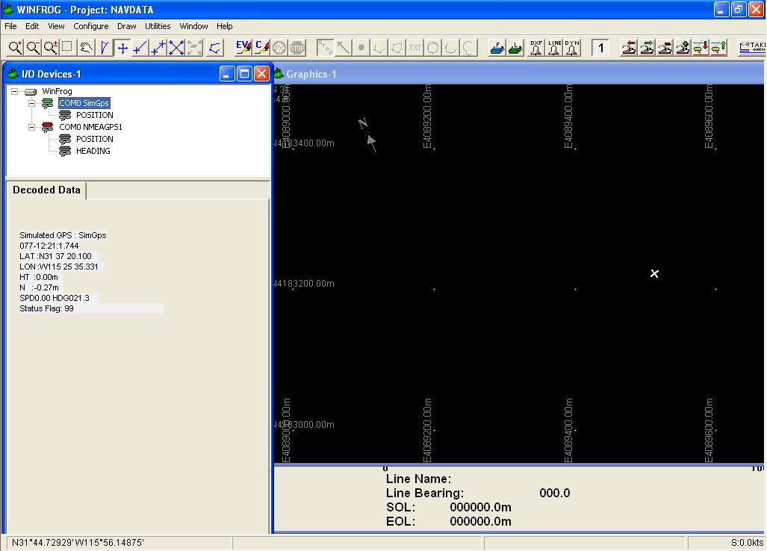Collapse the WinFrog device tree node
The image size is (767, 551).
[16, 91]
